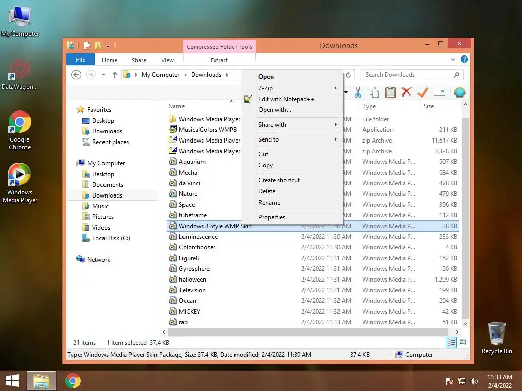Click the Size column header

(x=428, y=106)
